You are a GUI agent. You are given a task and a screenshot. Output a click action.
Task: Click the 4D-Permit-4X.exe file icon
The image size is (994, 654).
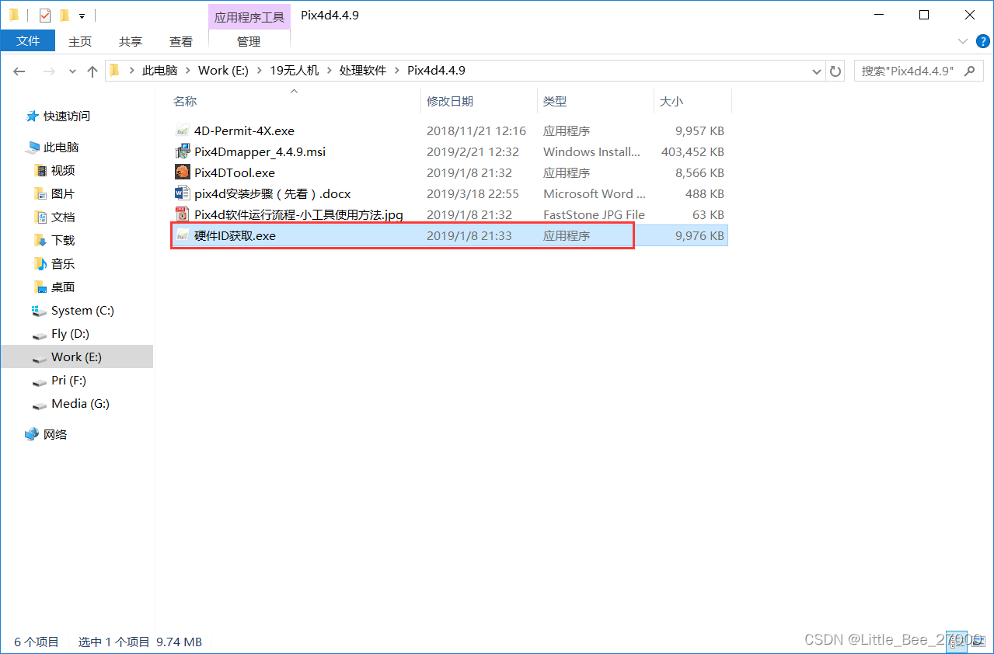click(183, 130)
